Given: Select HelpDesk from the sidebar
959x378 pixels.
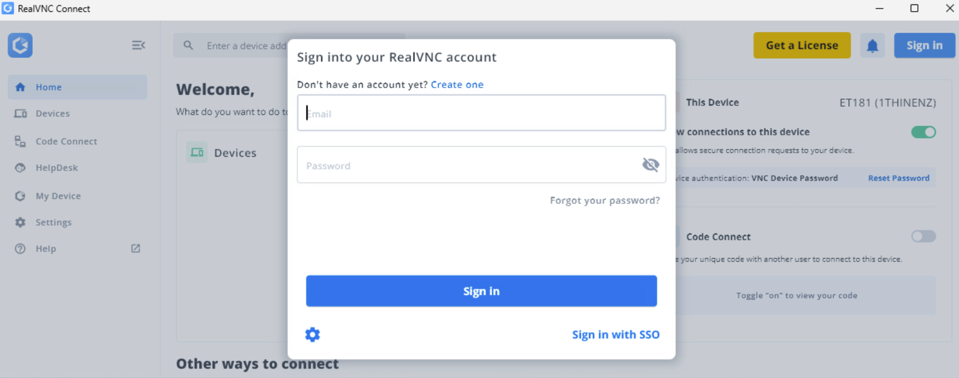Looking at the screenshot, I should [x=57, y=168].
